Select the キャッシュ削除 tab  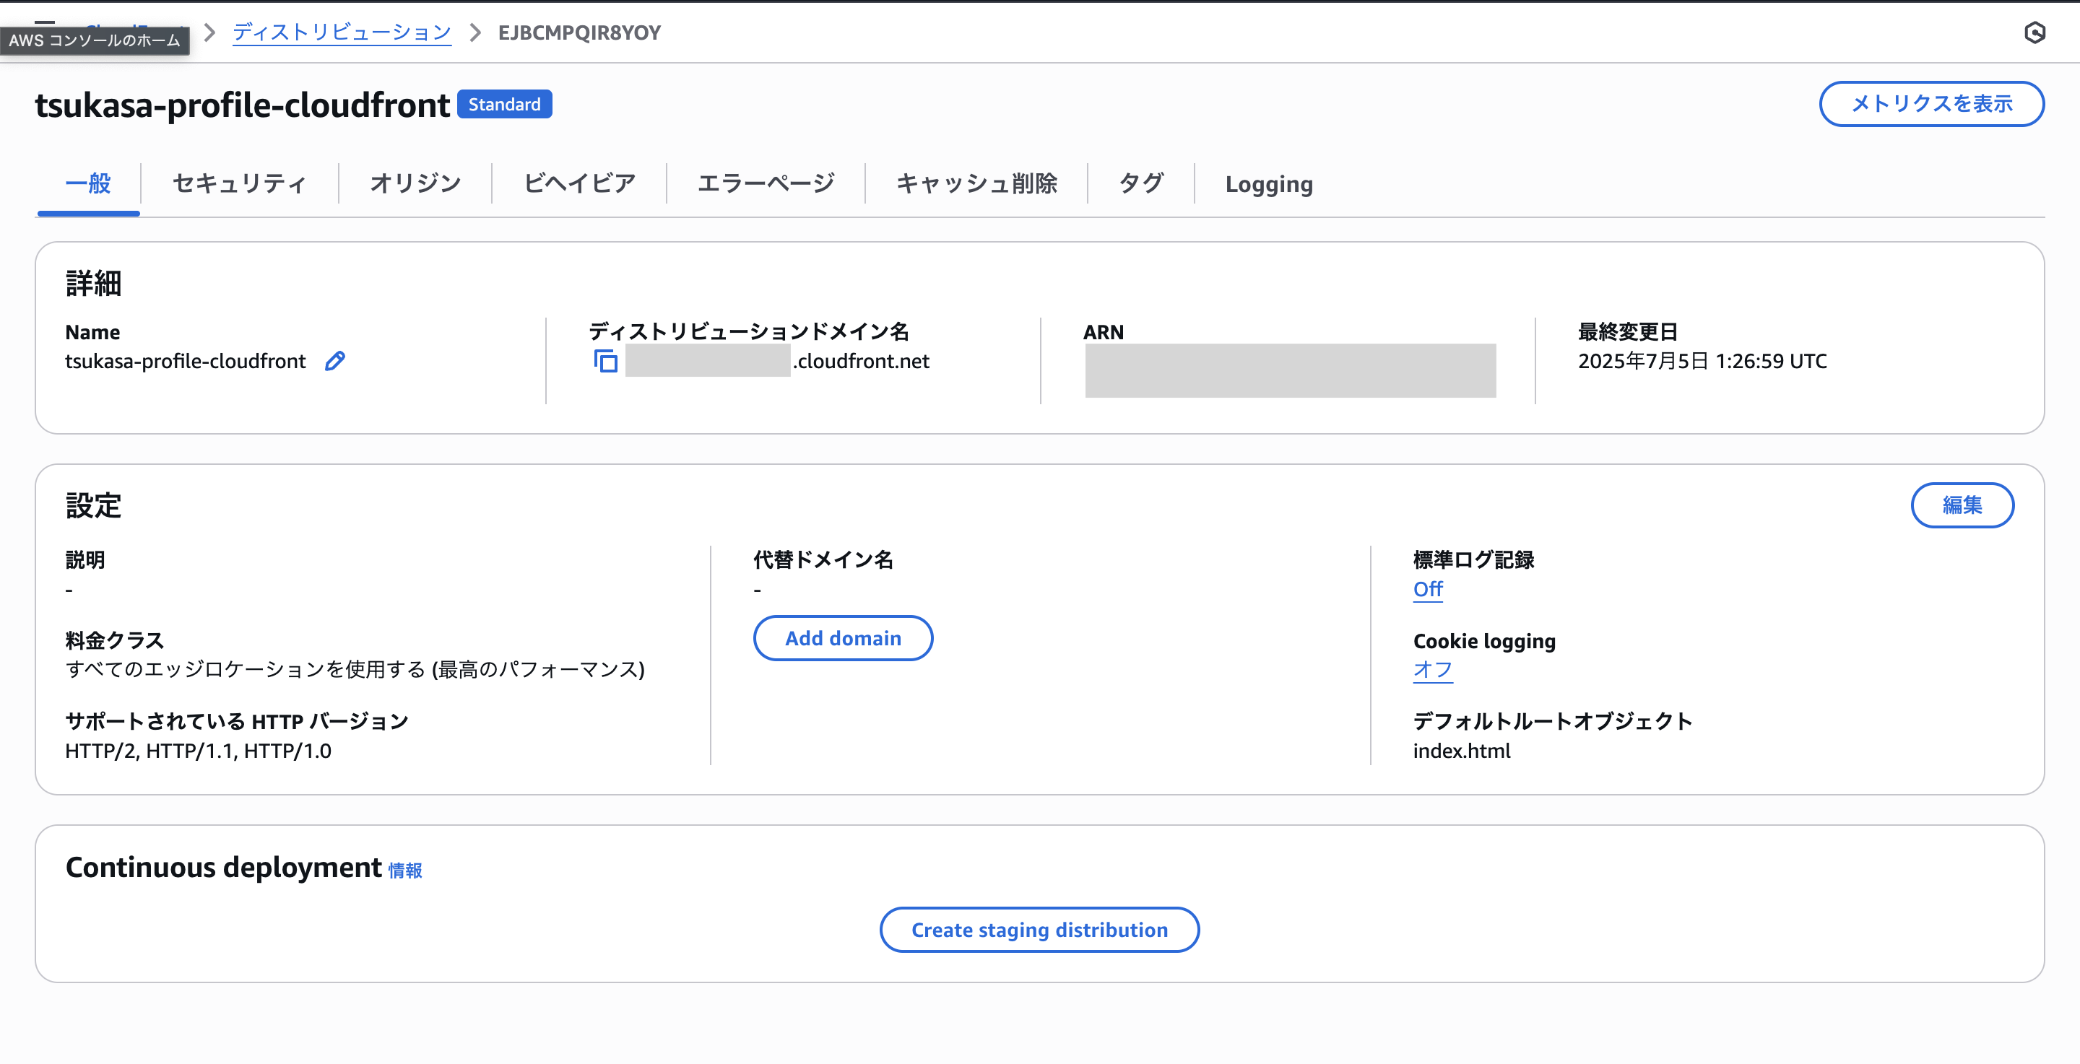976,183
